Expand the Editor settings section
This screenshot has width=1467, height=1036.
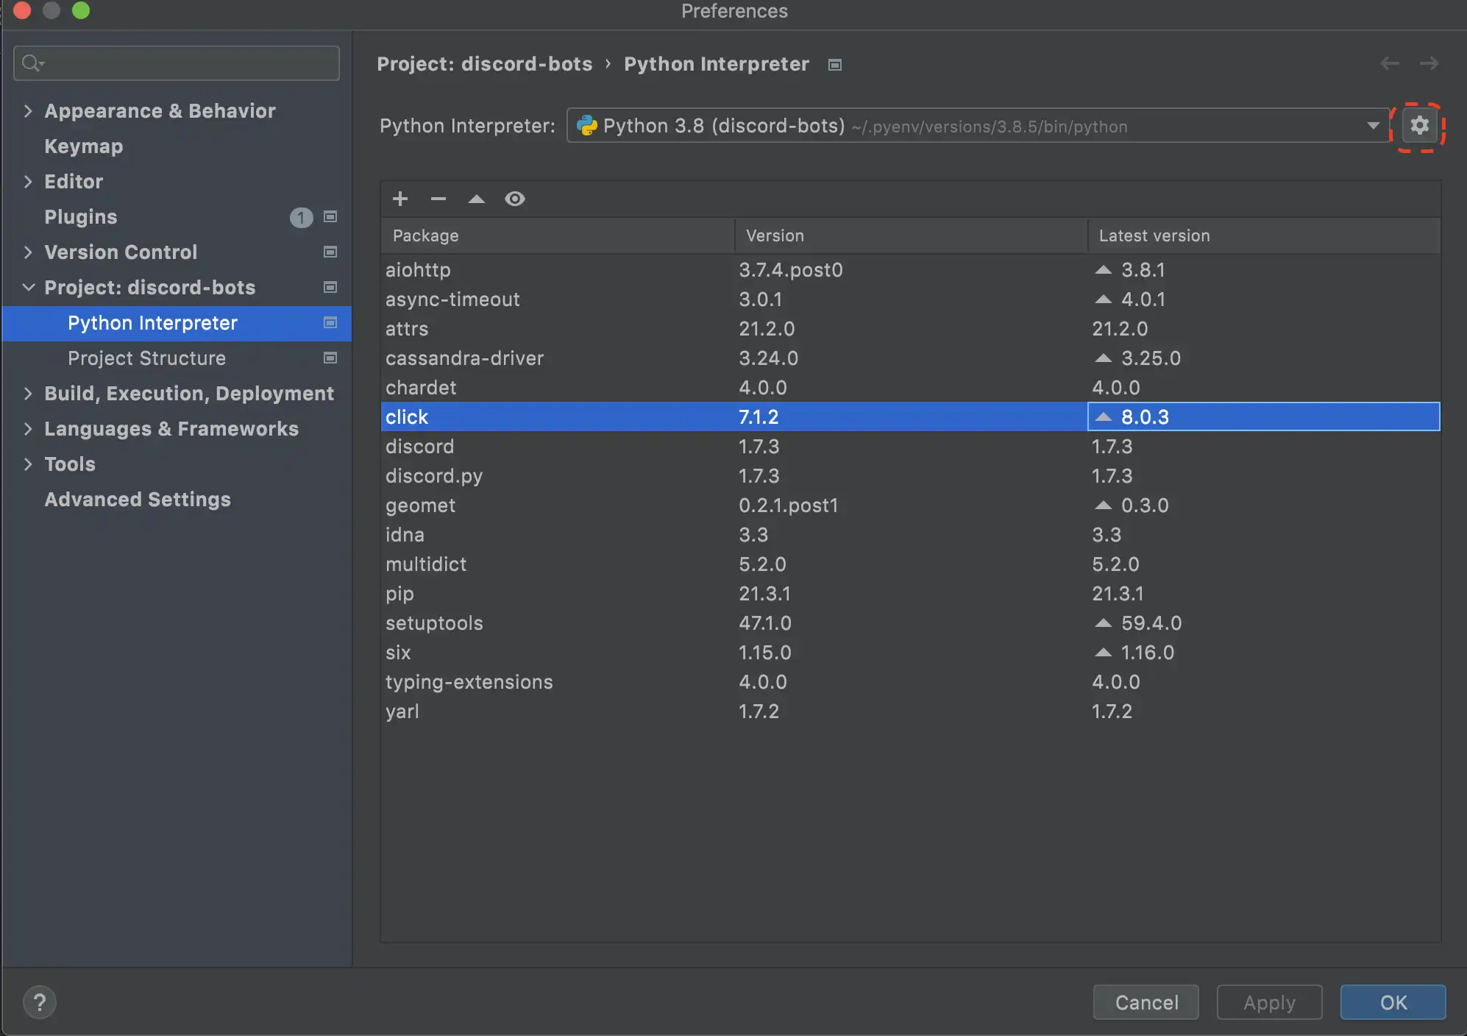click(28, 182)
